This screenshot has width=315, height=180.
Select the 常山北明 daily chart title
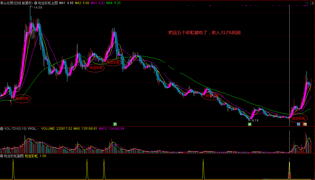pyautogui.click(x=16, y=3)
